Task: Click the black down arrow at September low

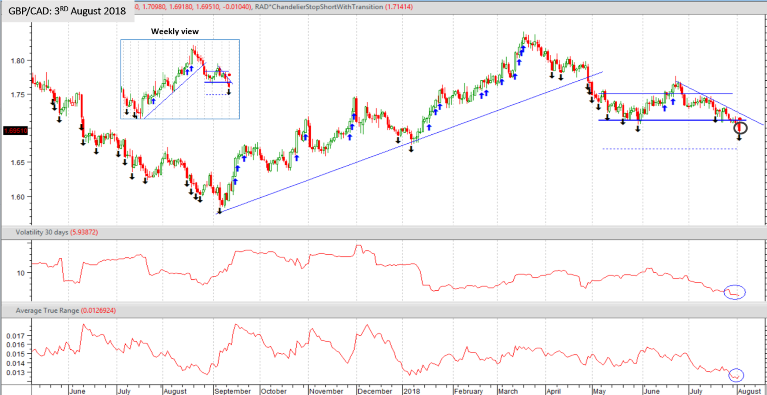Action: [x=219, y=211]
